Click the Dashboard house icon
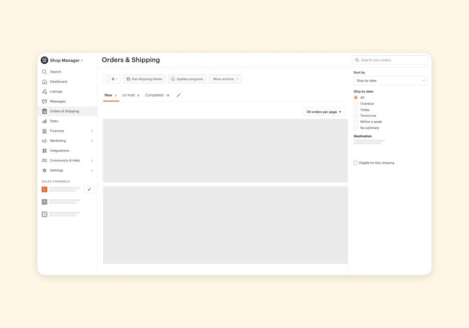Viewport: 469px width, 328px height. 44,82
